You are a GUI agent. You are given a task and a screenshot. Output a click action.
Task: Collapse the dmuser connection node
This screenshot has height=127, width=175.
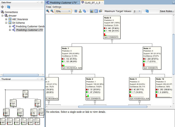[x=2, y=16]
